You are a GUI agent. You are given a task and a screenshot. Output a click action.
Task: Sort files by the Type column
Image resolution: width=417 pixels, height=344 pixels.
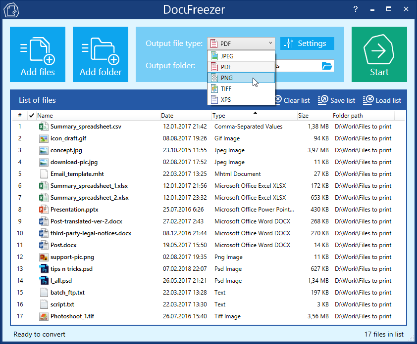pyautogui.click(x=254, y=116)
